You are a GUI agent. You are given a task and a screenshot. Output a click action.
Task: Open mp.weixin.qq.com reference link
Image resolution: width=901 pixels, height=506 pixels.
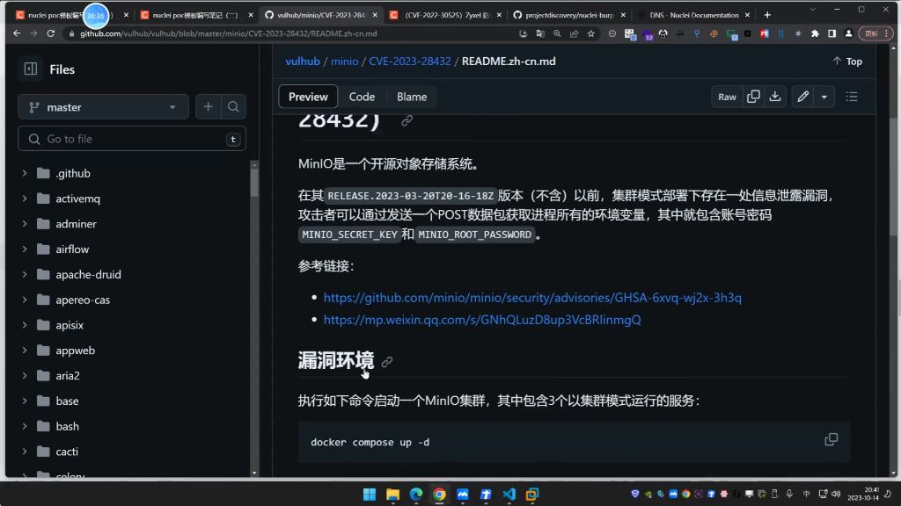point(482,320)
